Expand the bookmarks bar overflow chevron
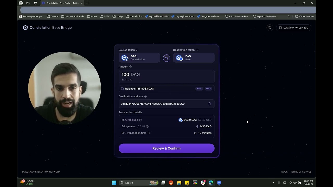 coord(289,16)
